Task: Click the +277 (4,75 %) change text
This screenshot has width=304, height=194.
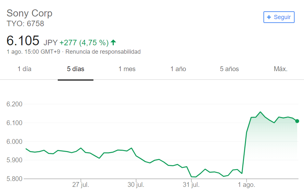Action: (x=84, y=42)
